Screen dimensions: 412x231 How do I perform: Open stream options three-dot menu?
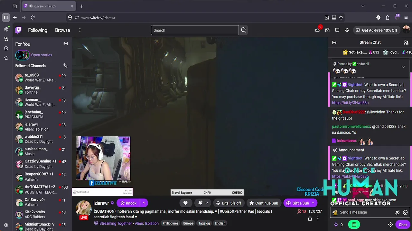(318, 218)
